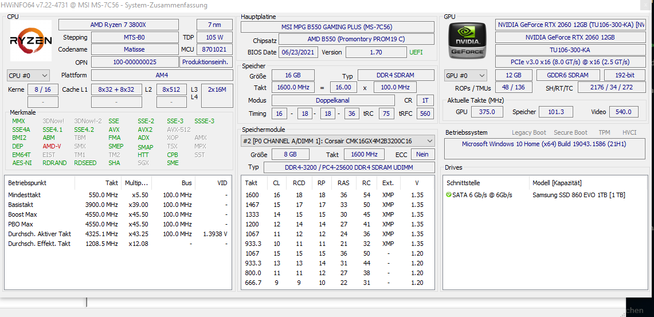
Task: Click the GDDR6 SDRAM field
Action: point(568,76)
